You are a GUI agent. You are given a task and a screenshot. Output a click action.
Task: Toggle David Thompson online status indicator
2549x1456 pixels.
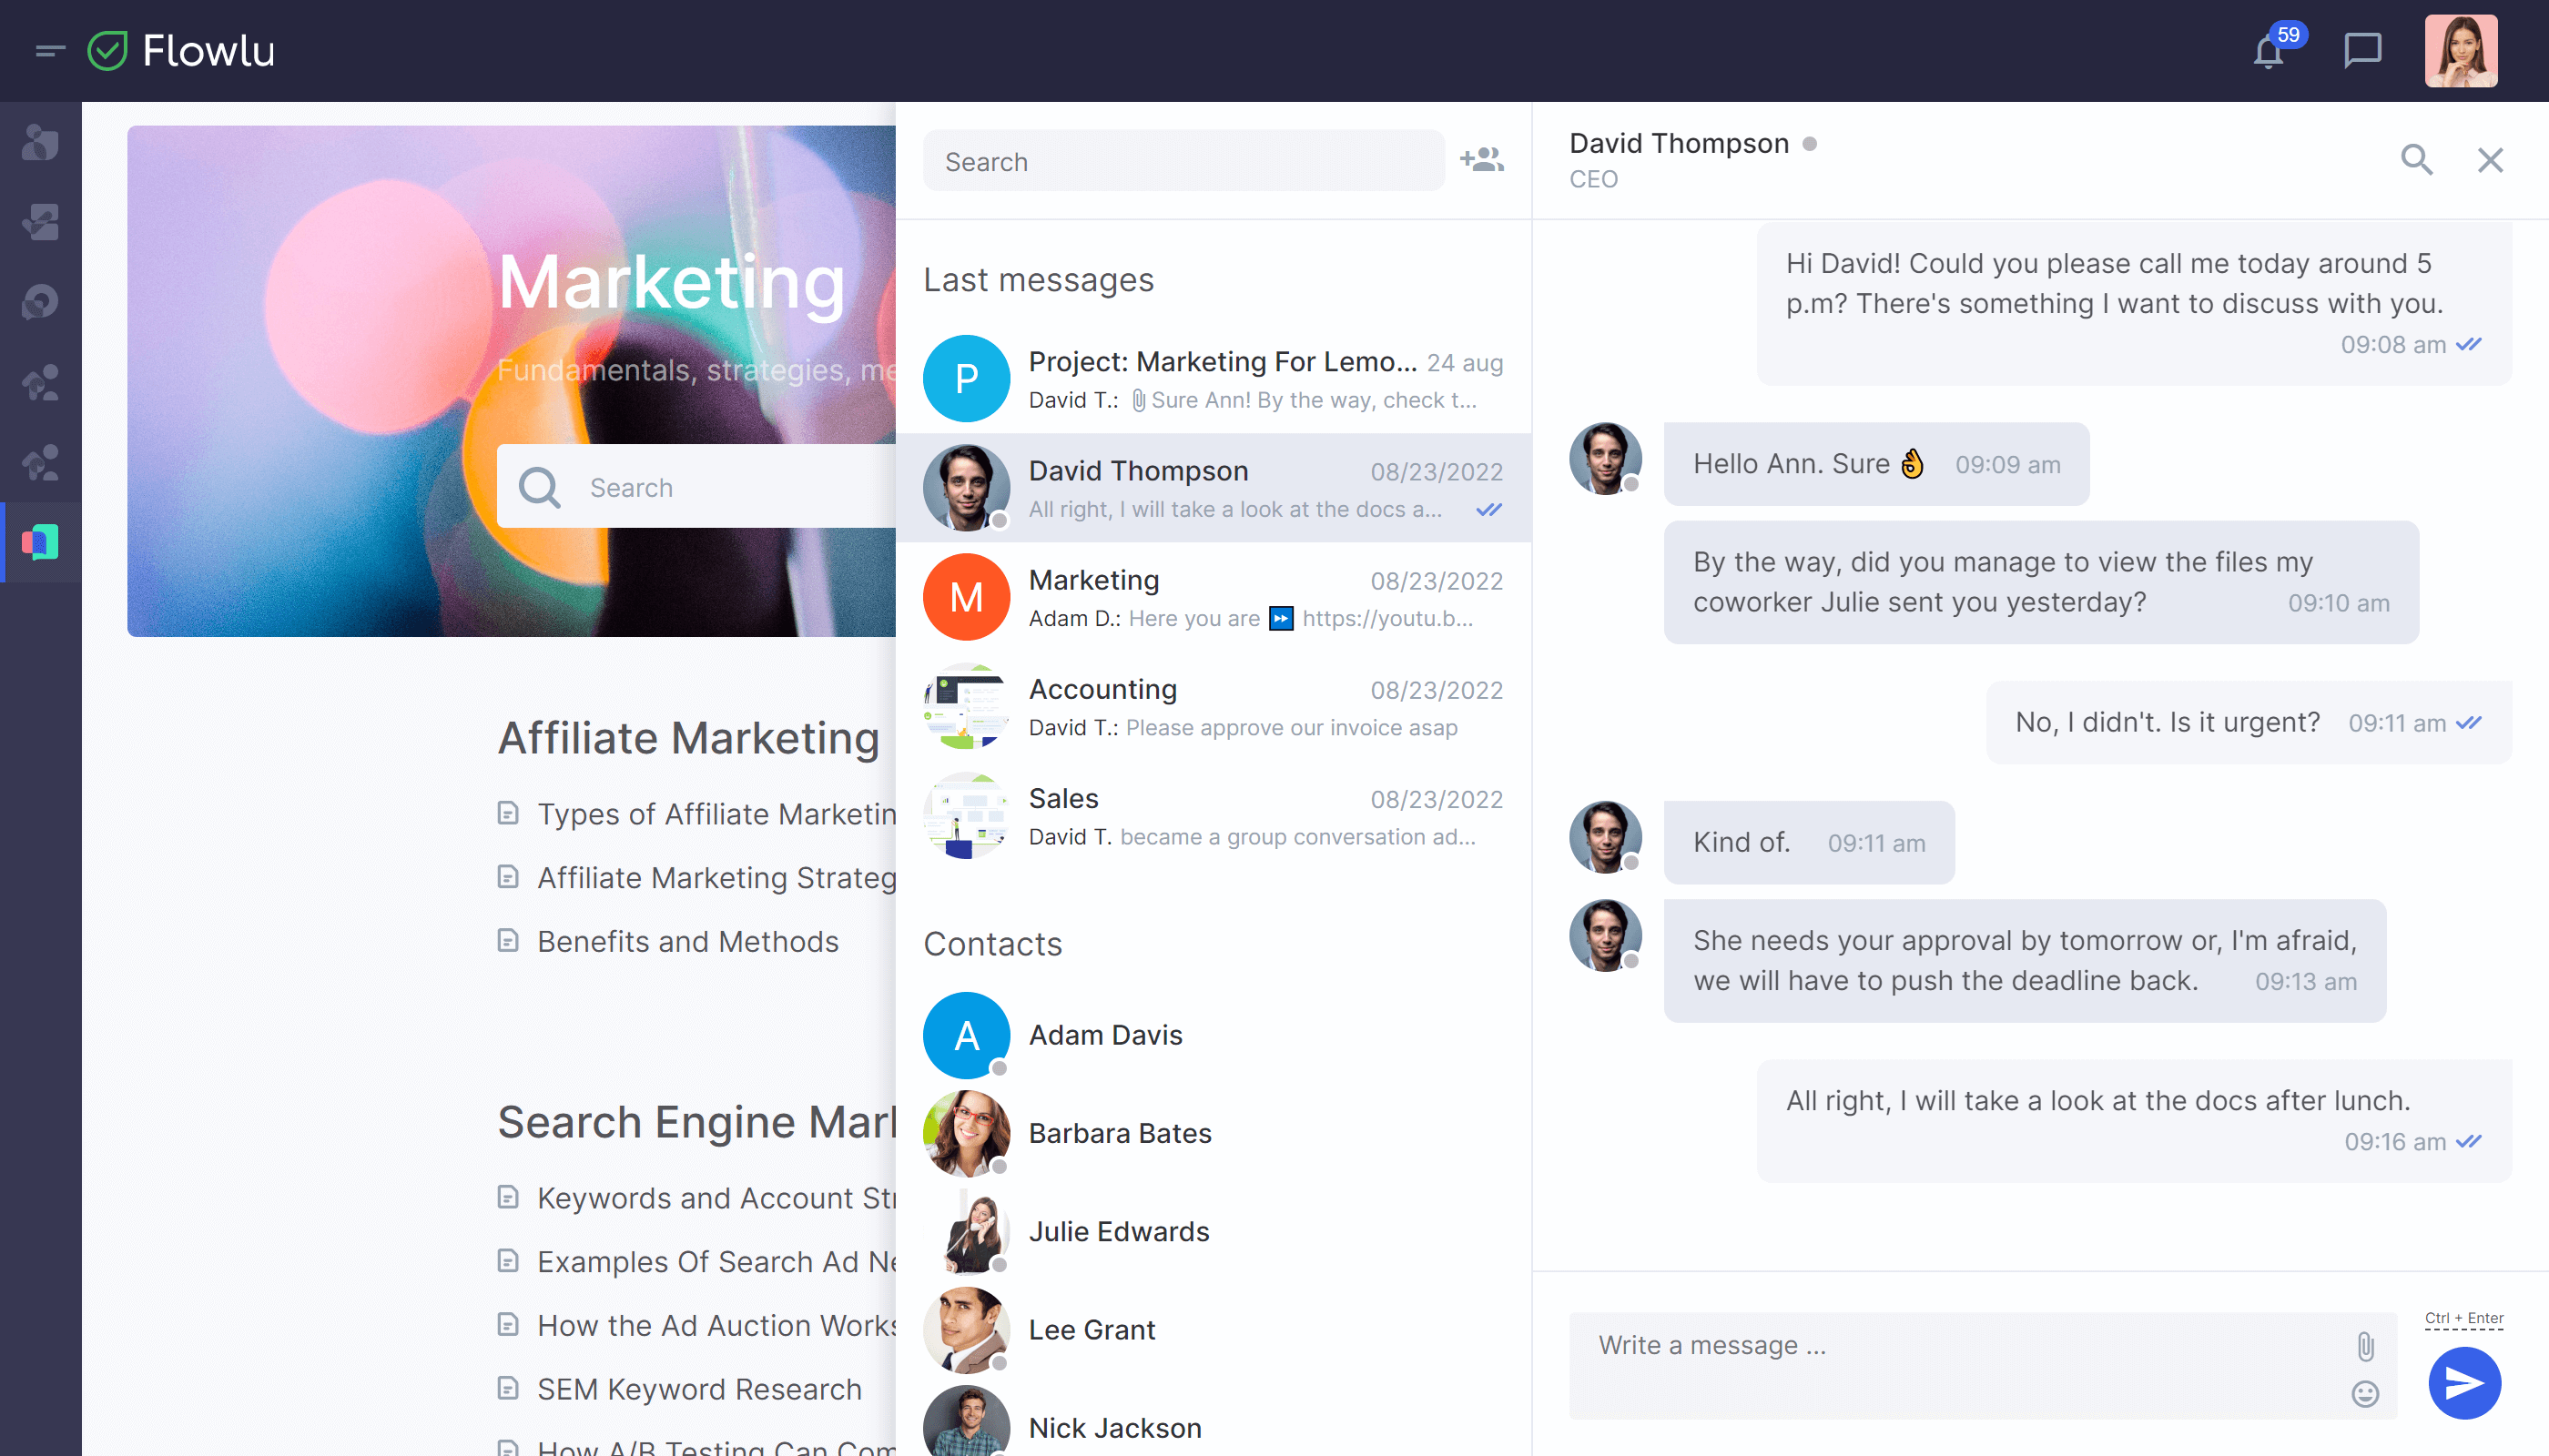(1810, 144)
